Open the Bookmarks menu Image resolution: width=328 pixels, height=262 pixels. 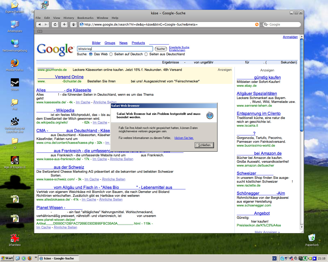click(85, 18)
